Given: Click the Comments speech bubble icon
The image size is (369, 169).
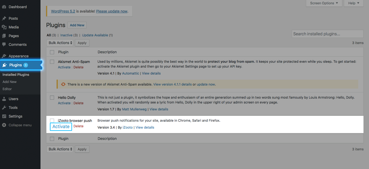Looking at the screenshot, I should point(4,44).
